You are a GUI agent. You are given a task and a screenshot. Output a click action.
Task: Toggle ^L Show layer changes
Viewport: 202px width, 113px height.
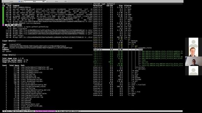pyautogui.click(x=45, y=111)
